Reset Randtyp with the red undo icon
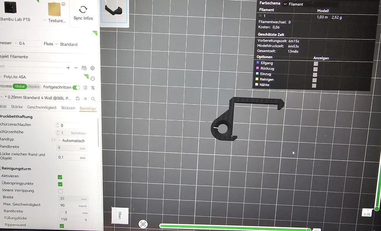 point(53,140)
